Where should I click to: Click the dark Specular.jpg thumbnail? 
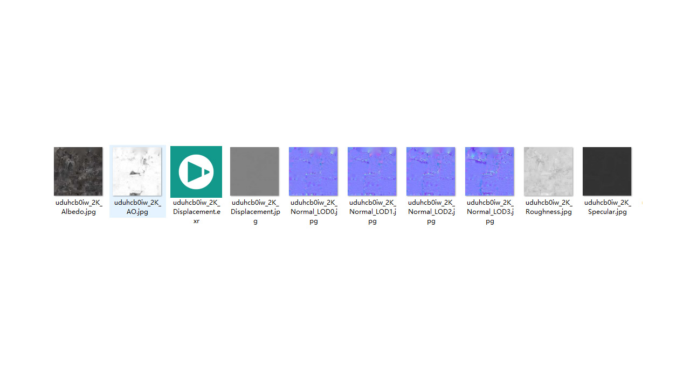pyautogui.click(x=607, y=171)
